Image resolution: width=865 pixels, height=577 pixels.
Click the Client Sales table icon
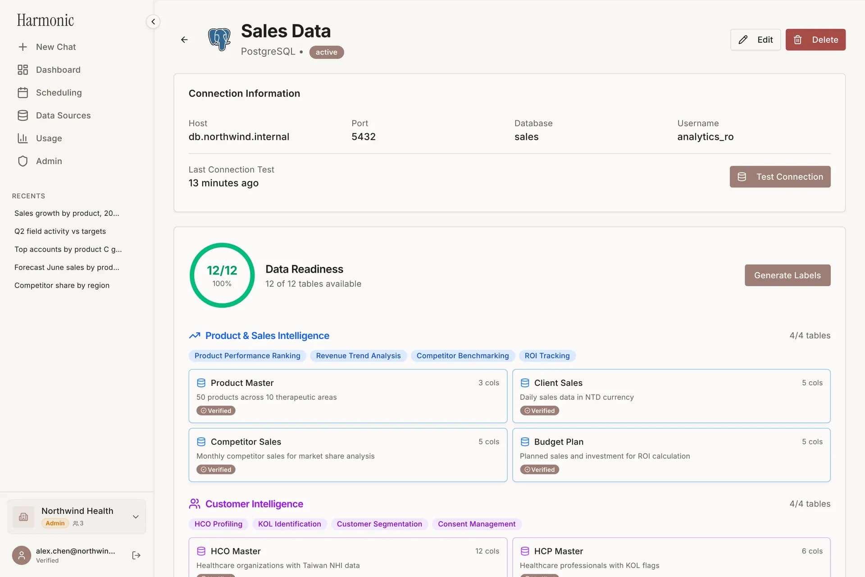click(x=525, y=383)
